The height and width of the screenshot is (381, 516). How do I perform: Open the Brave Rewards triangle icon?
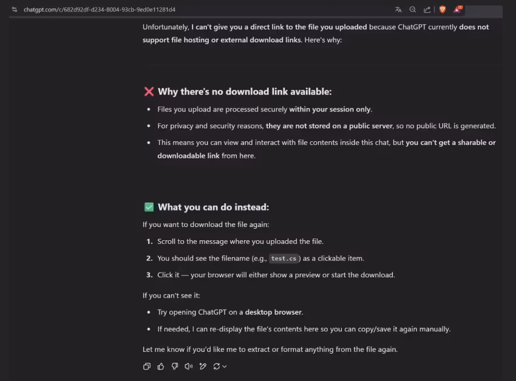click(x=458, y=9)
